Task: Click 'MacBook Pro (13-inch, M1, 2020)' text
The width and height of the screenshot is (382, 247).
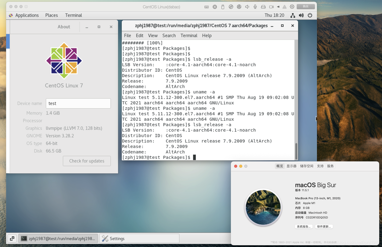Action: (318, 198)
